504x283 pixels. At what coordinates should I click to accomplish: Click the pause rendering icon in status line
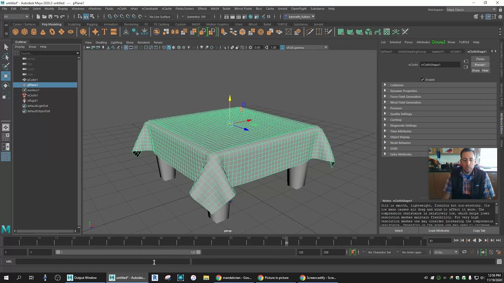pos(269,17)
